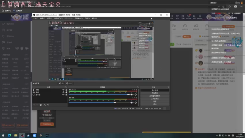Adjust first mixer channel volume slider
This screenshot has height=138, width=245.
(99, 94)
